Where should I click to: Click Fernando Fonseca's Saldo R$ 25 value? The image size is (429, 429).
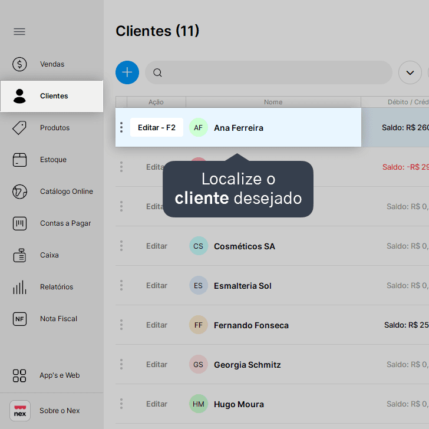coord(407,325)
